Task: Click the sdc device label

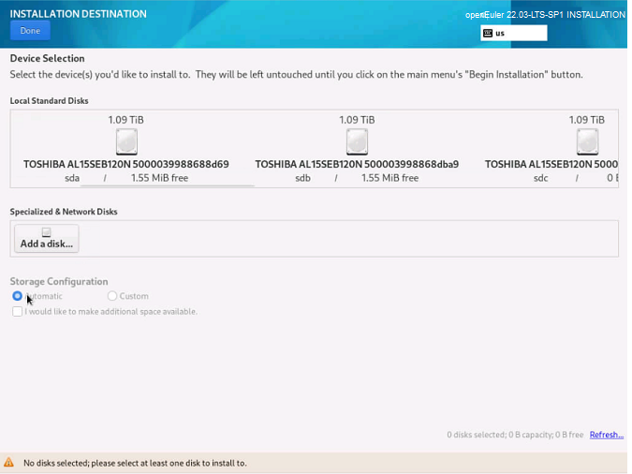Action: click(540, 178)
